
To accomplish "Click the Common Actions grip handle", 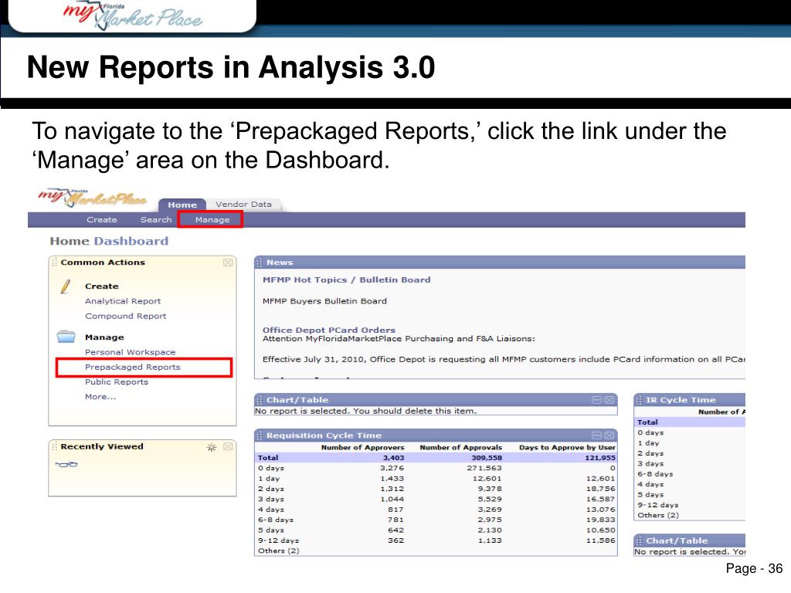I will 54,263.
